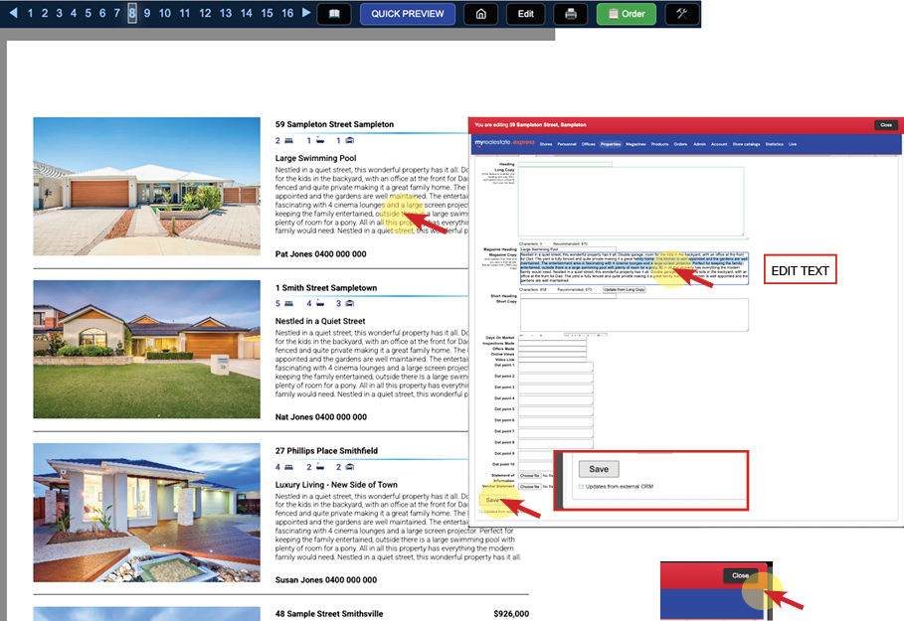Click Choose file for Vendor Statement
This screenshot has width=904, height=621.
(530, 486)
